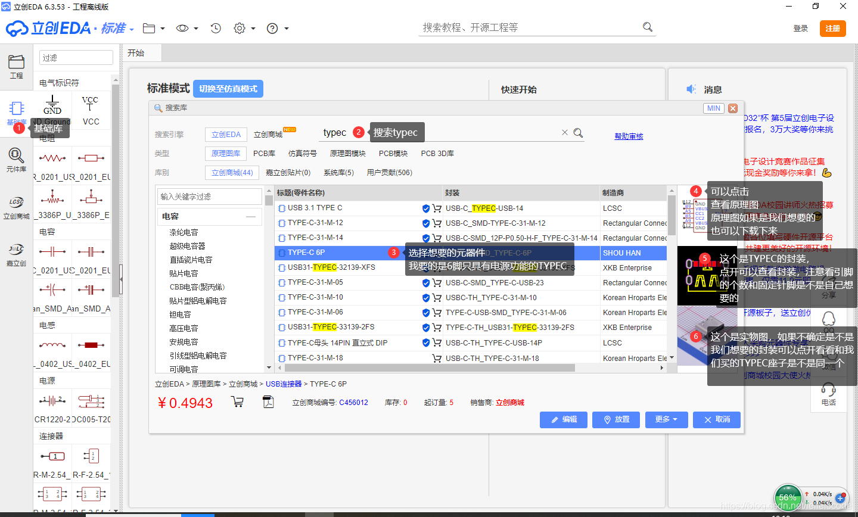Click the search magnifier in top search bar

[x=648, y=27]
